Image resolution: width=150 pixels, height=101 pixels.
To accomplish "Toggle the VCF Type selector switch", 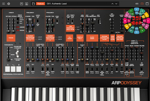I will pyautogui.click(x=98, y=21).
